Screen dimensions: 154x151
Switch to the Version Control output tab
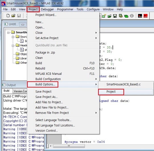point(20,91)
